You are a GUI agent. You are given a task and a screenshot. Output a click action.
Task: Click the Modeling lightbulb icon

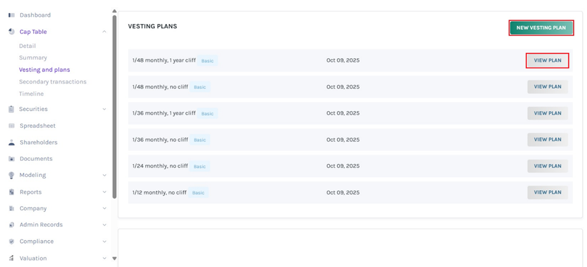[x=11, y=175]
